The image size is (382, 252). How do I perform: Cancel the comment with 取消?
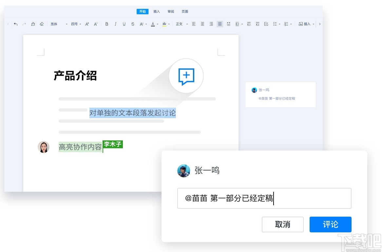click(x=282, y=225)
